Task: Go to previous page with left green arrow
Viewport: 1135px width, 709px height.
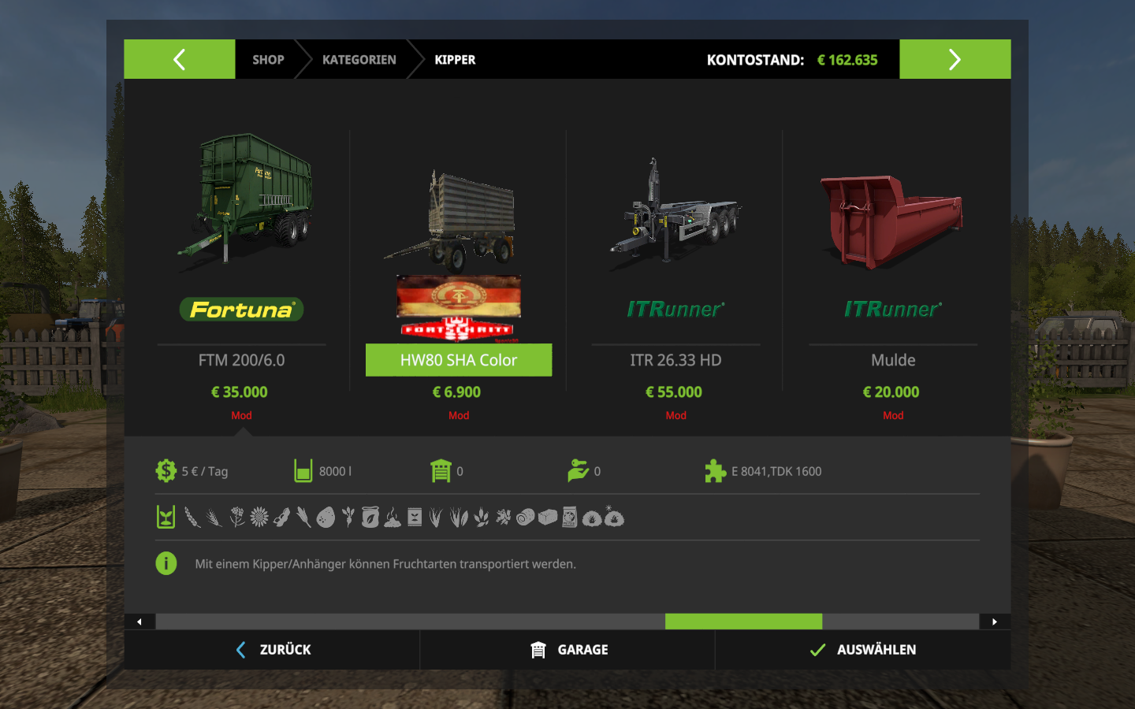Action: 180,59
